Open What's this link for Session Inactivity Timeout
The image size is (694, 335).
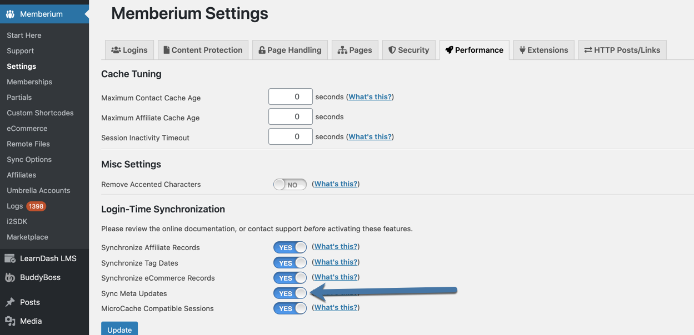click(x=370, y=136)
